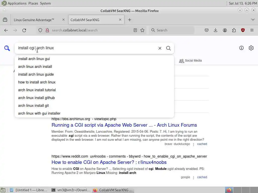Image resolution: width=258 pixels, height=193 pixels.
Task: Switch to the Linux Genuine Advantage tab
Action: point(34,20)
